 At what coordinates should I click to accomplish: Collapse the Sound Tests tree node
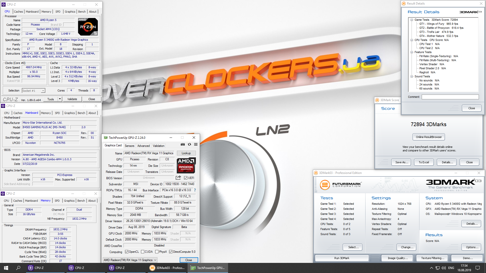[412, 76]
